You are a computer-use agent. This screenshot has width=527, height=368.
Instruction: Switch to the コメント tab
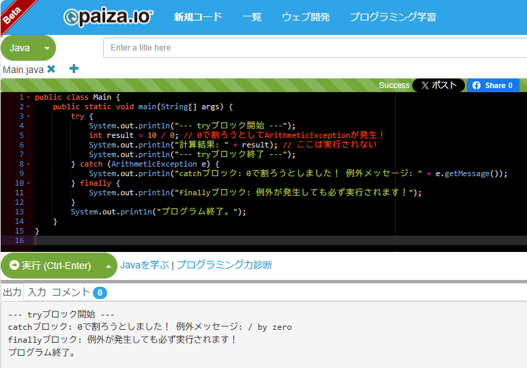(71, 292)
